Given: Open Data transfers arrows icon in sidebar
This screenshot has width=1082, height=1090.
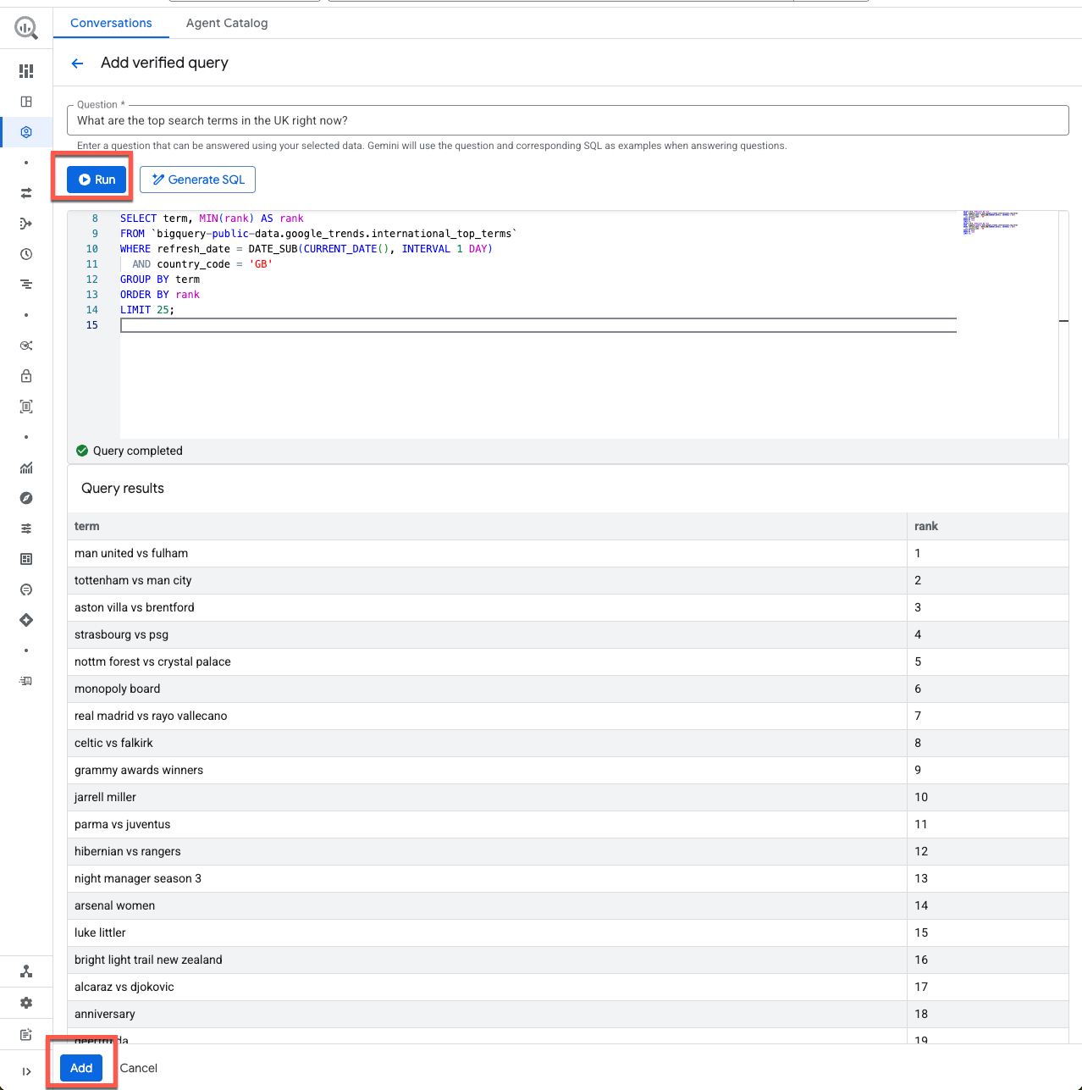Looking at the screenshot, I should click(x=26, y=193).
